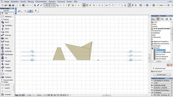Screen dimensions: 173x97
Task: Click the syringe (inject parameters) icon
Action: (x=41, y=5)
